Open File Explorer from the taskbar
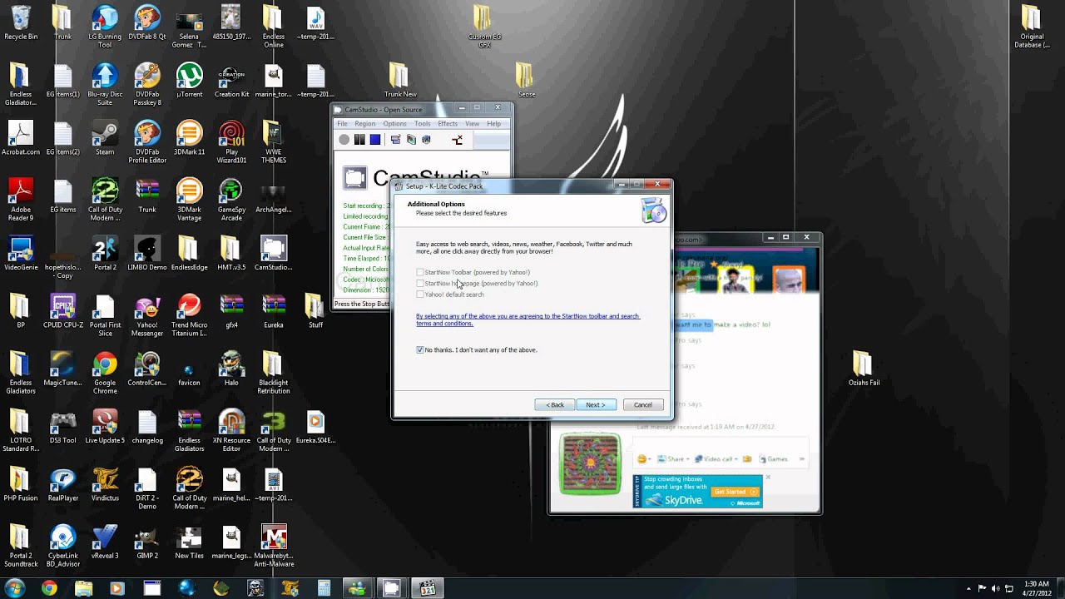Image resolution: width=1065 pixels, height=599 pixels. (83, 588)
